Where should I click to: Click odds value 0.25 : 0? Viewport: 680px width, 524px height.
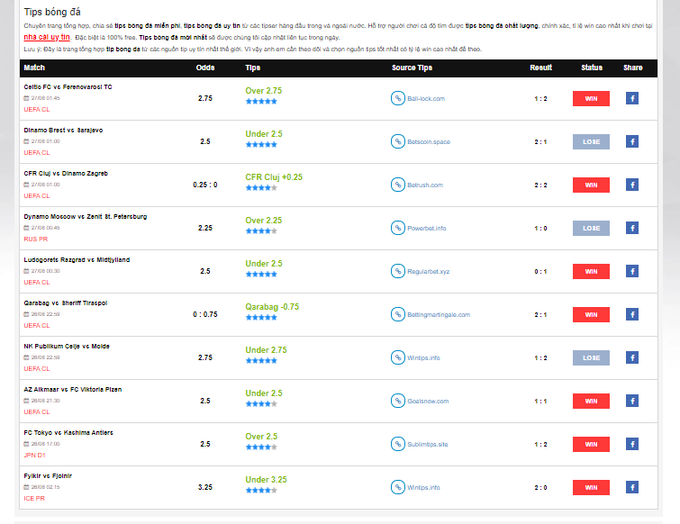pos(205,185)
